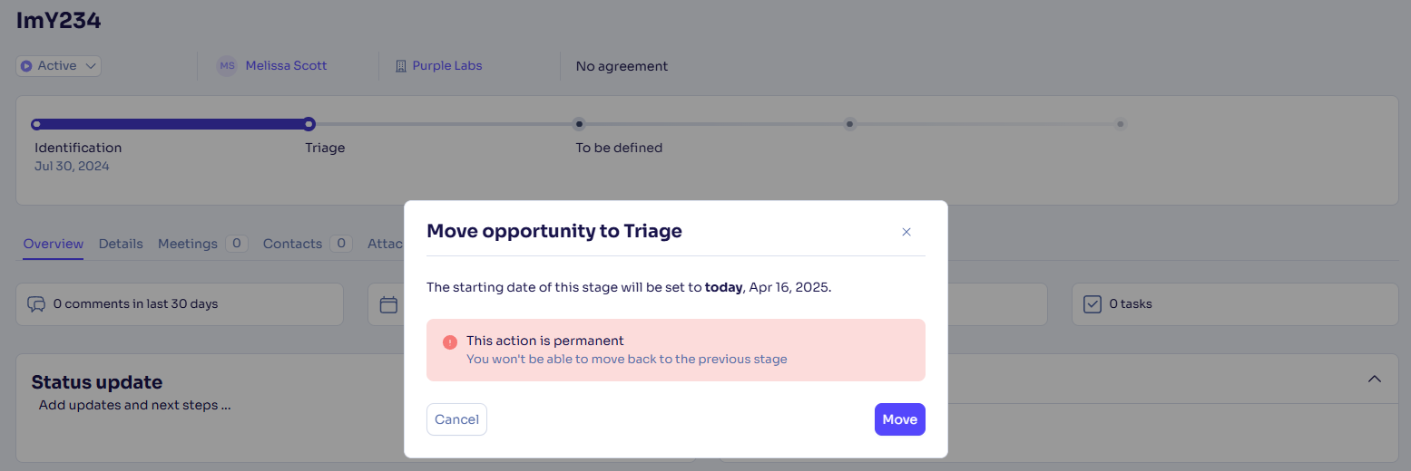Click the red warning alert icon
Screen dimensions: 1411x471
click(449, 342)
